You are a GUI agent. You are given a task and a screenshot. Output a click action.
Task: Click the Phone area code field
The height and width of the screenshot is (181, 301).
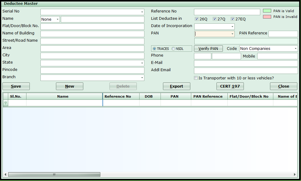tap(202, 56)
